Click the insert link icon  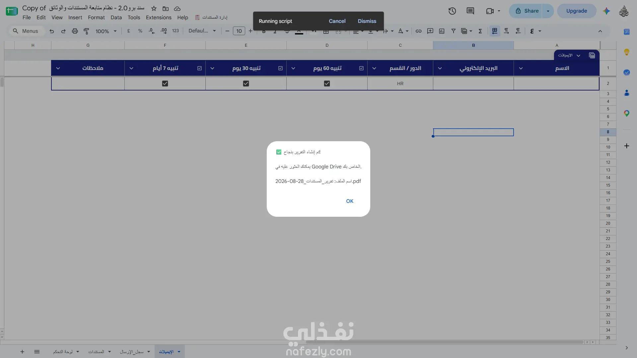coord(418,31)
